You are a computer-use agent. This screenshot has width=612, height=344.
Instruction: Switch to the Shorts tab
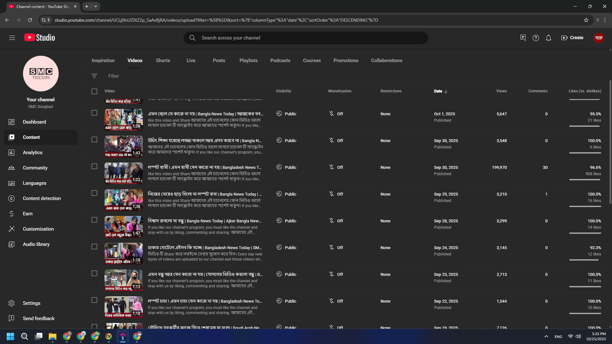(x=163, y=60)
